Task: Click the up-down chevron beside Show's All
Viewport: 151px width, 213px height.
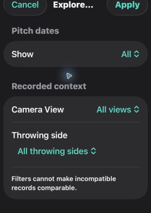Action: pyautogui.click(x=137, y=54)
